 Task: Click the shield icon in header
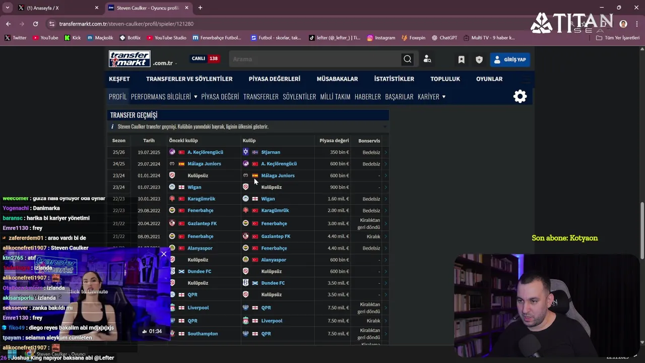[x=479, y=59]
